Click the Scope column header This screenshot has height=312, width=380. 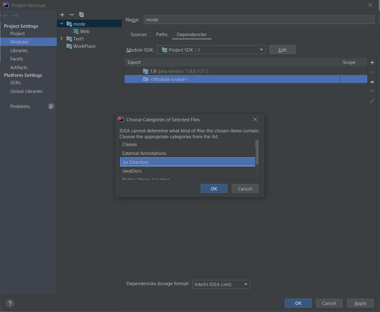[349, 62]
